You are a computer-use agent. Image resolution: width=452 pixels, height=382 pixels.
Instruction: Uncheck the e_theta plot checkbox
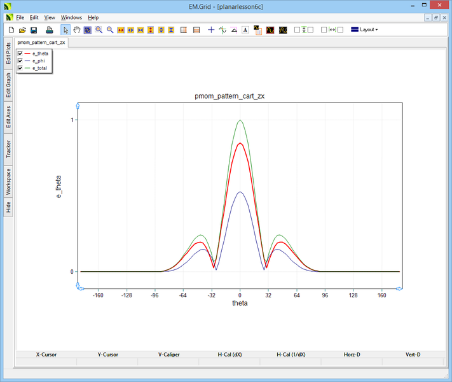tap(21, 53)
